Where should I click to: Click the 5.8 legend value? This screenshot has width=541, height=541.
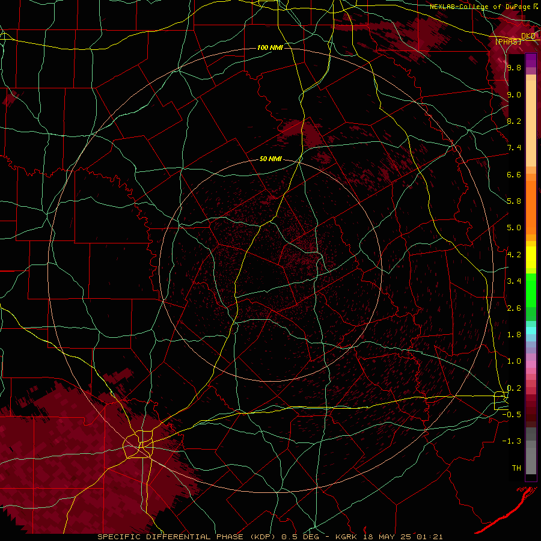point(514,201)
